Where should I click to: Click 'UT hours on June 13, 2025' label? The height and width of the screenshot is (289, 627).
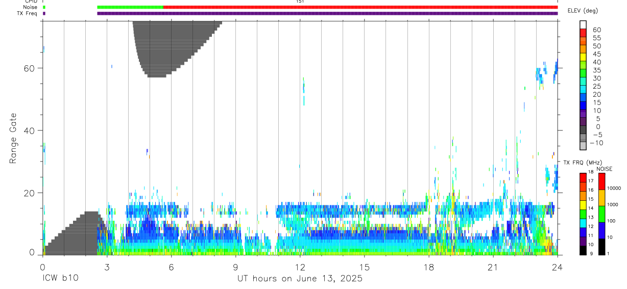click(300, 279)
